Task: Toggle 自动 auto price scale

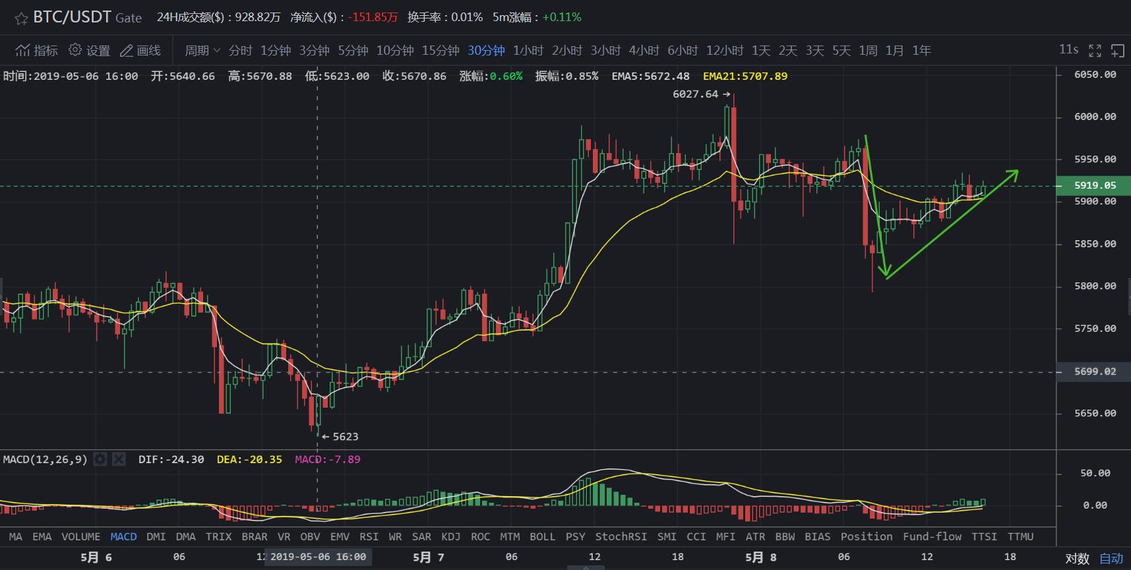Action: pyautogui.click(x=1111, y=558)
